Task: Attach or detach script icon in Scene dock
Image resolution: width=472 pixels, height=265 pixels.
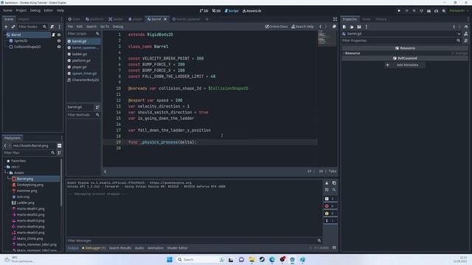Action: [x=52, y=26]
